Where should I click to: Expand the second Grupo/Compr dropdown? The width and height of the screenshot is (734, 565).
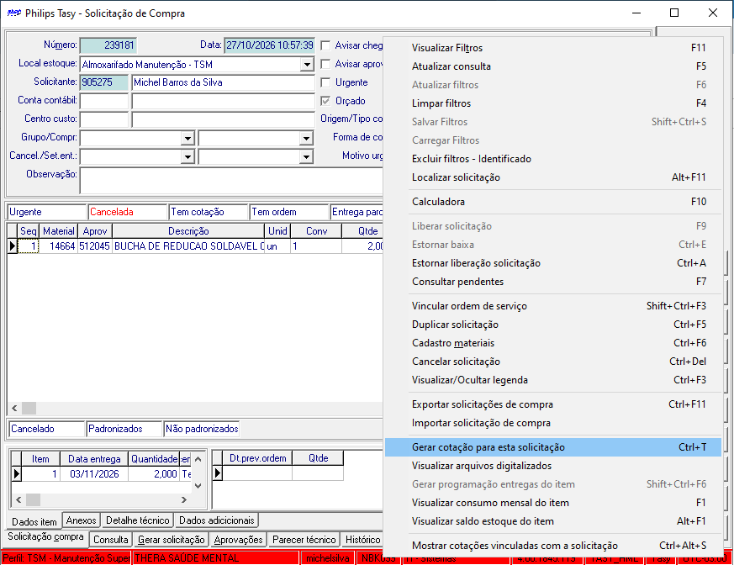(306, 138)
